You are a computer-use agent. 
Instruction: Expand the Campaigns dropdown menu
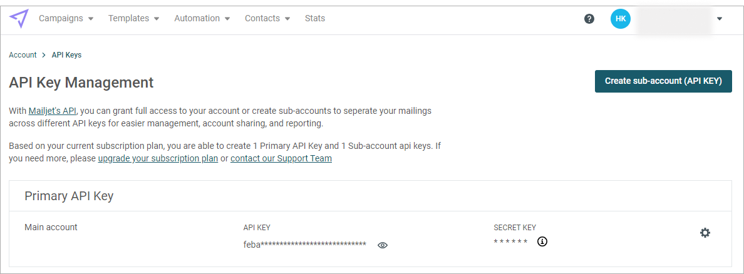66,19
